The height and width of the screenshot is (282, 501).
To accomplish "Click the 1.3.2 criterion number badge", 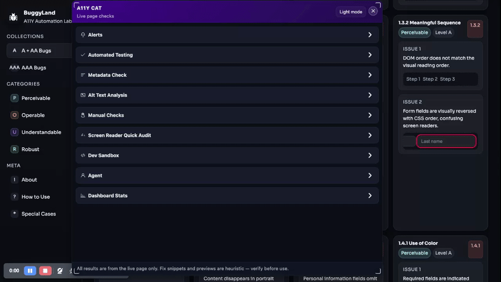I will (x=475, y=29).
